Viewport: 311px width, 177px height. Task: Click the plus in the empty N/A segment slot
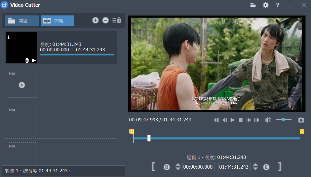22,85
